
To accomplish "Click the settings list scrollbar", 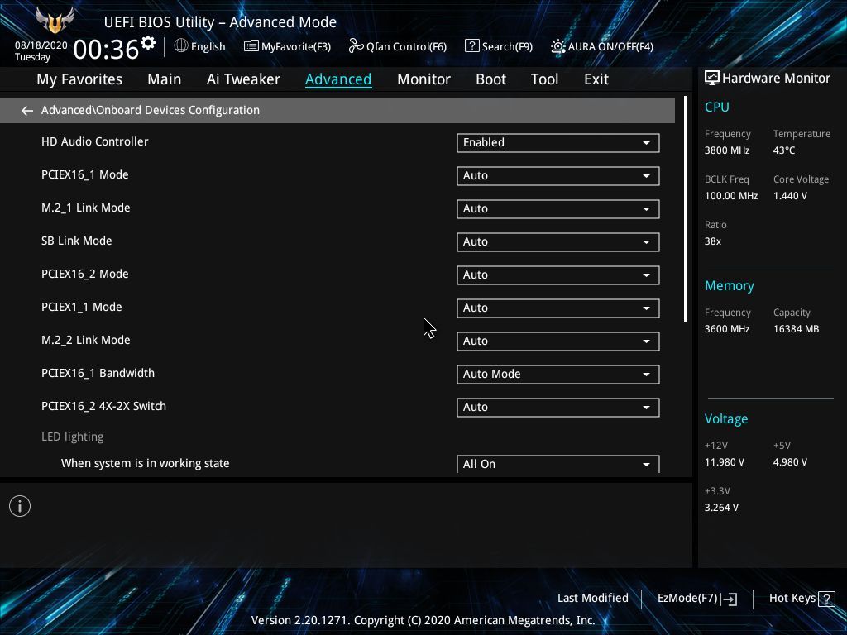I will click(685, 209).
